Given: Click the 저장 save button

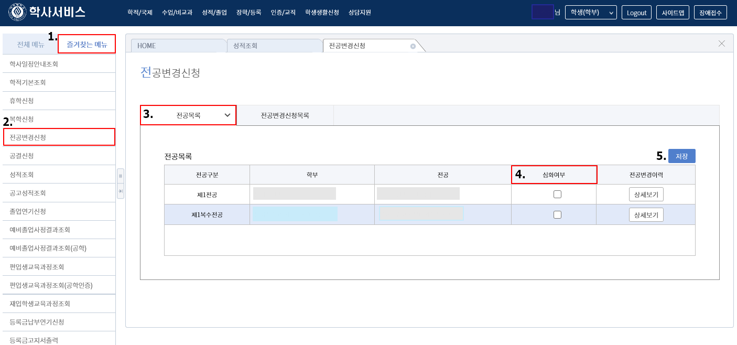Looking at the screenshot, I should [681, 156].
